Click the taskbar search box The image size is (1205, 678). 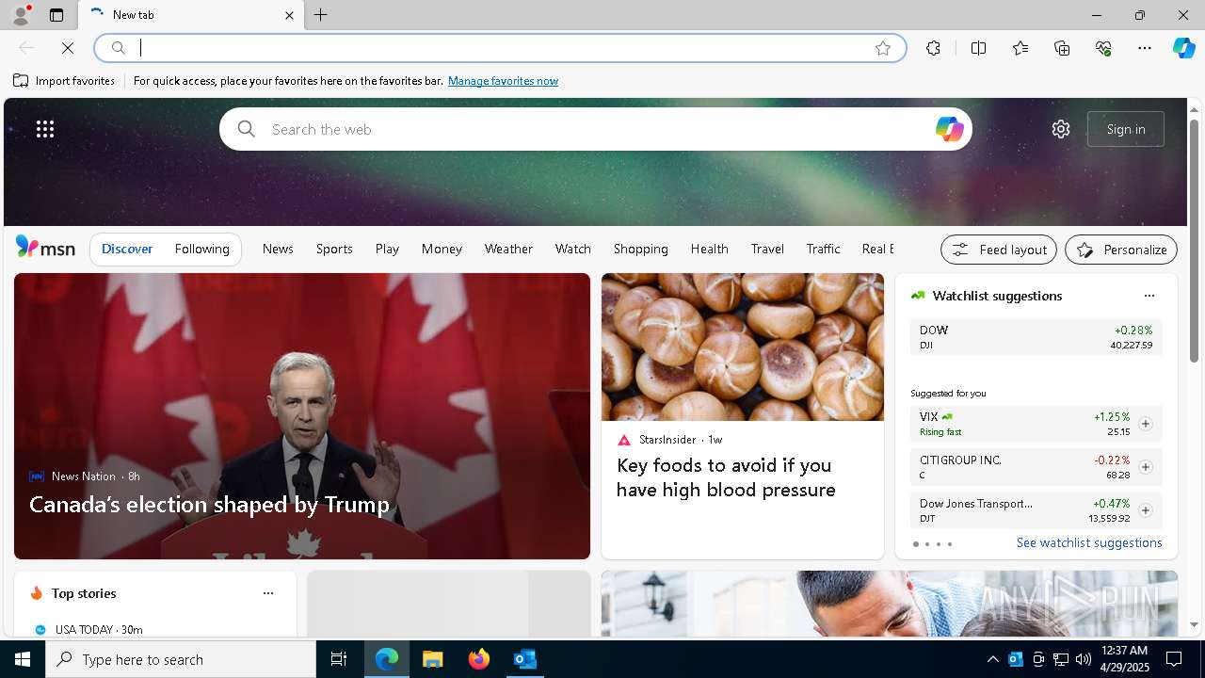181,659
